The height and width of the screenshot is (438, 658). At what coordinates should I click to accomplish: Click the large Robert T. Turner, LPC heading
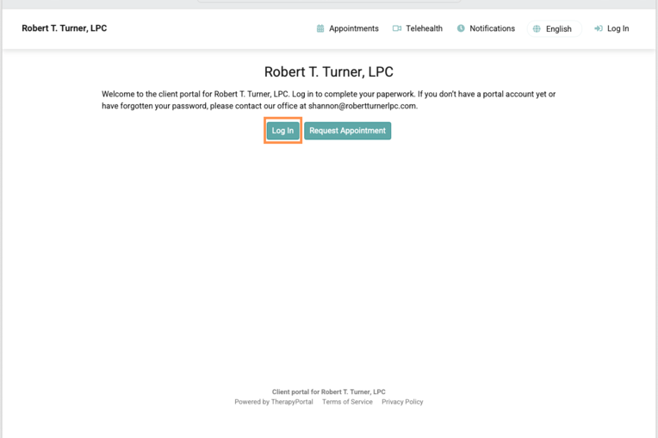coord(329,72)
